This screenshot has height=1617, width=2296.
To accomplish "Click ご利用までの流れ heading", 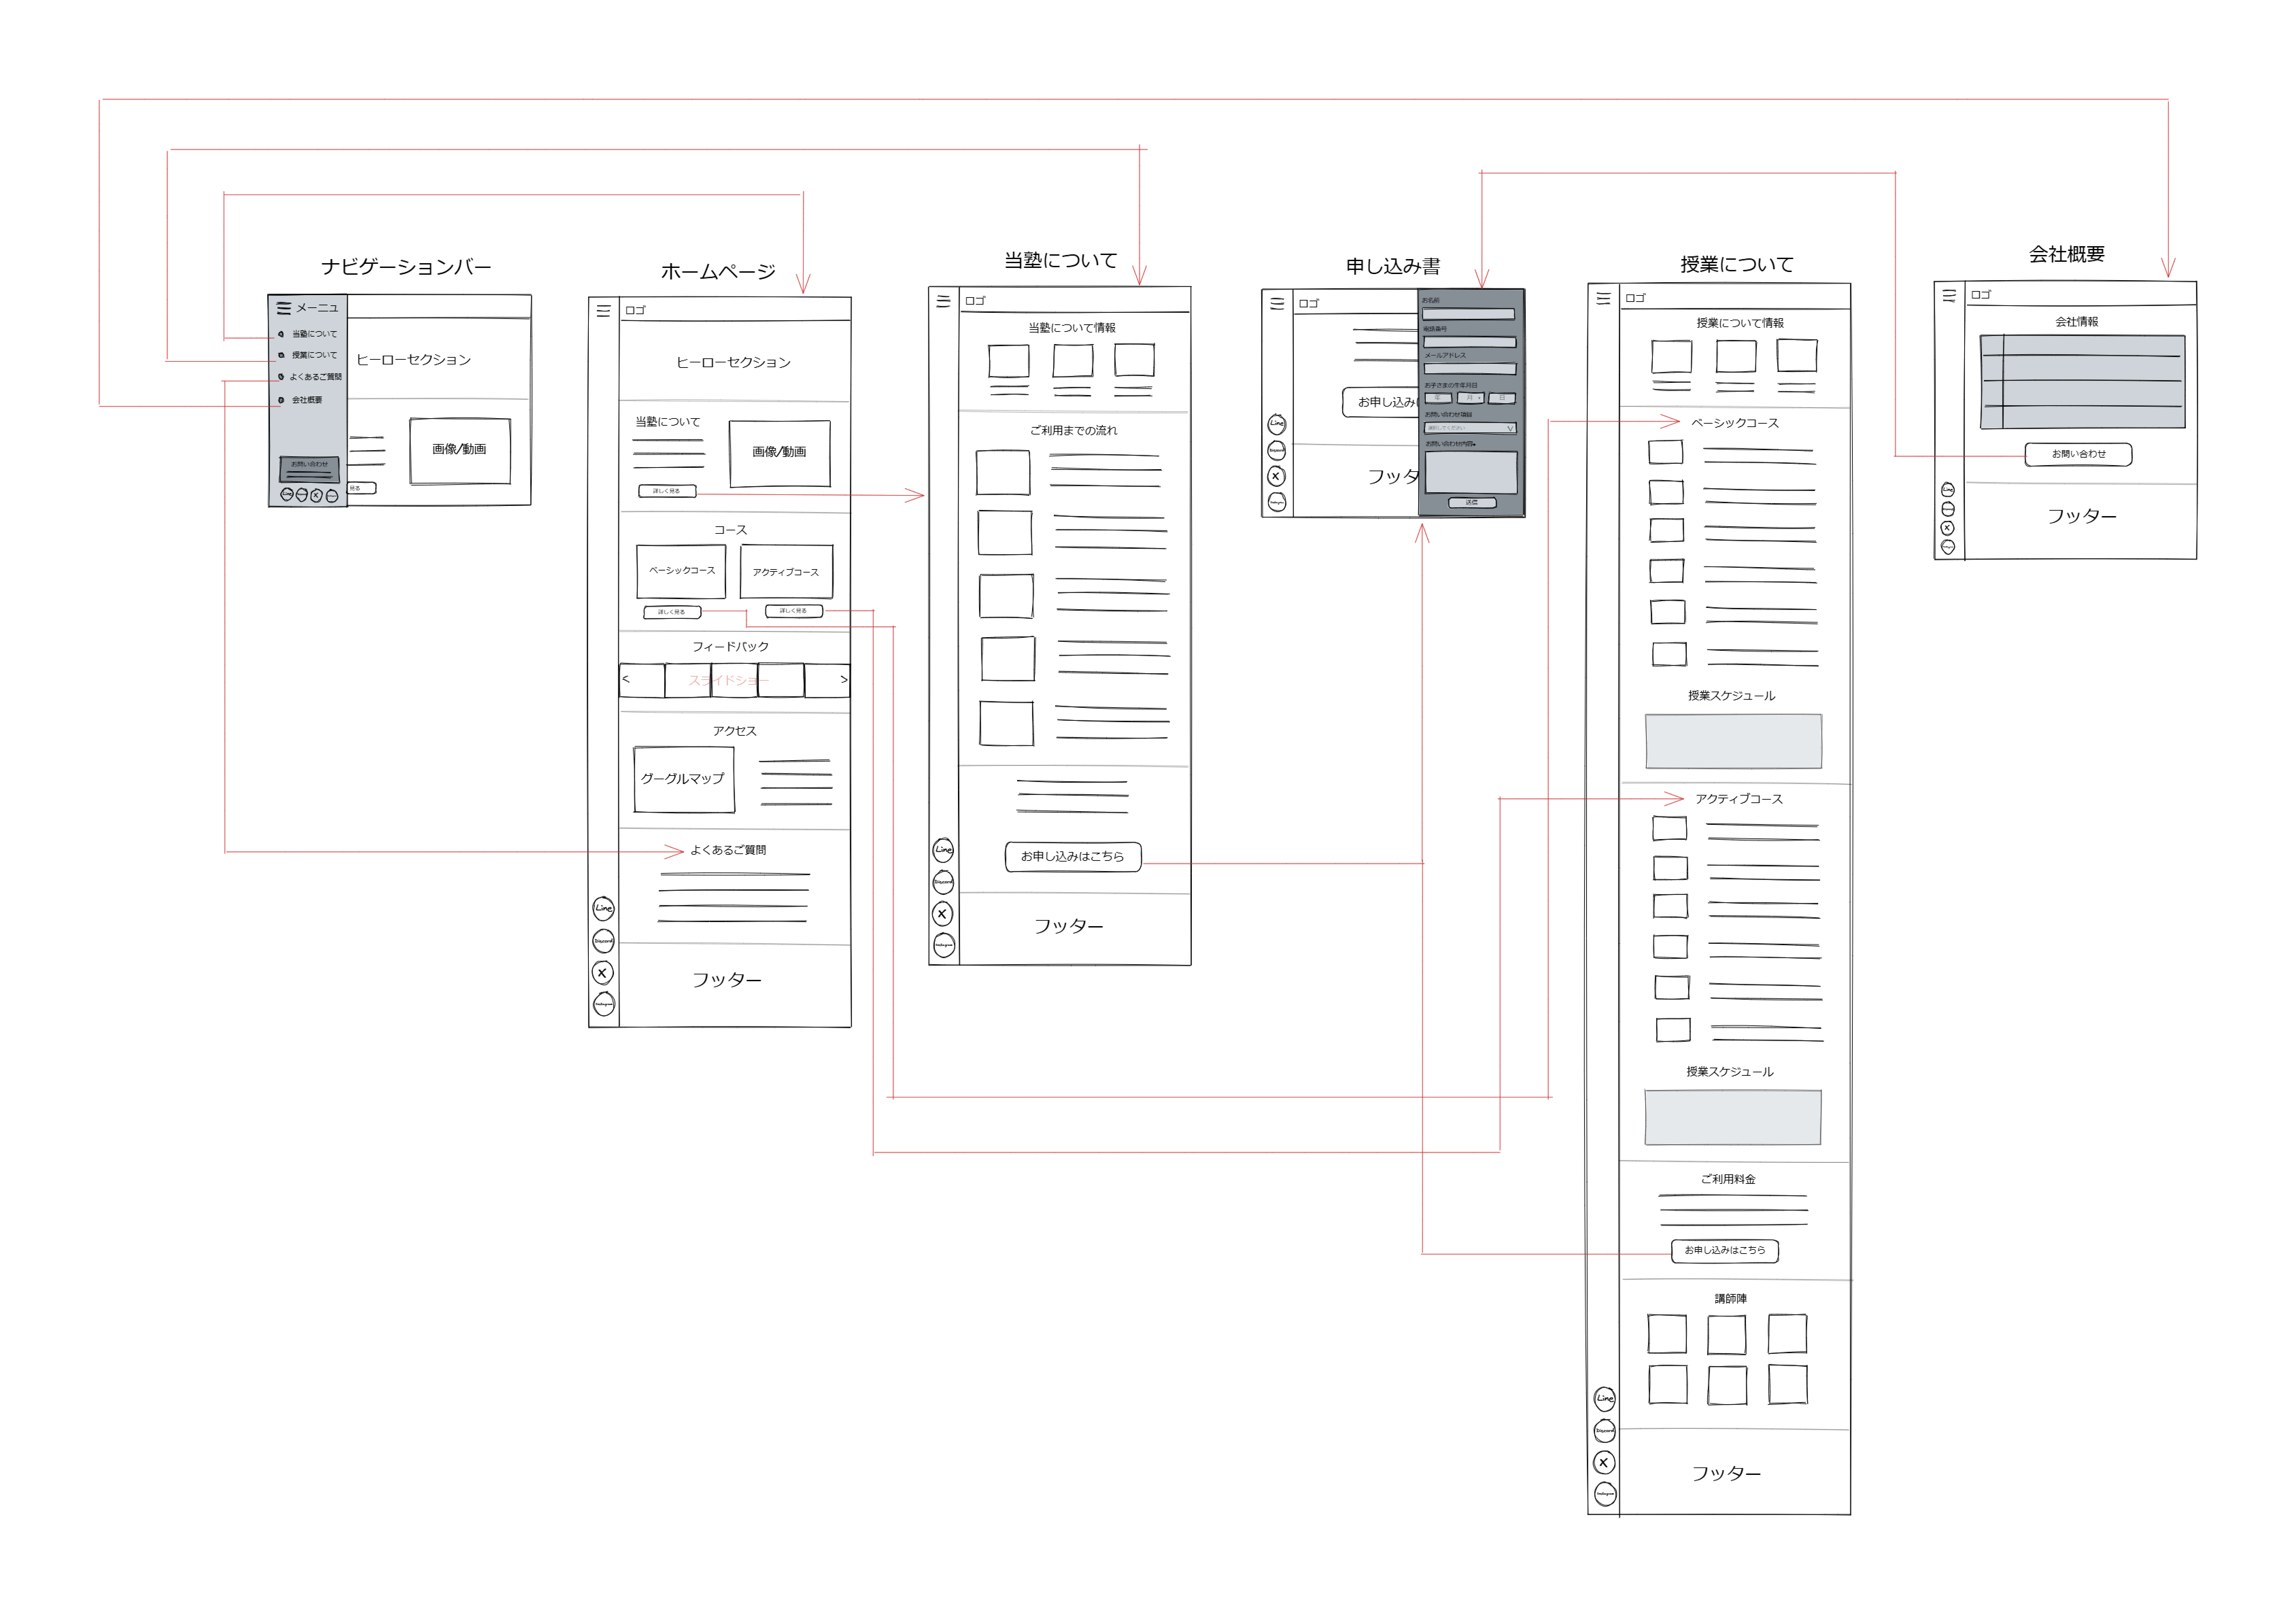I will click(1074, 431).
